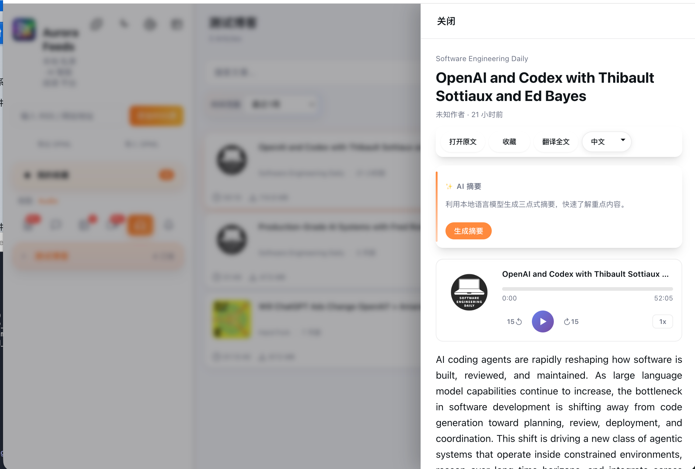
Task: Open the 中文 language dropdown
Action: (x=606, y=142)
